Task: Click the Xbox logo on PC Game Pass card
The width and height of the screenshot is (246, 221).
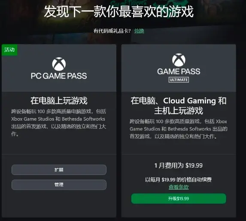Action: (59, 64)
